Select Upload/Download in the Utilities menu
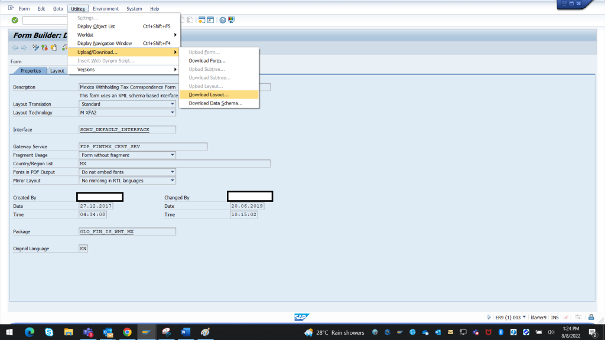 tap(123, 52)
